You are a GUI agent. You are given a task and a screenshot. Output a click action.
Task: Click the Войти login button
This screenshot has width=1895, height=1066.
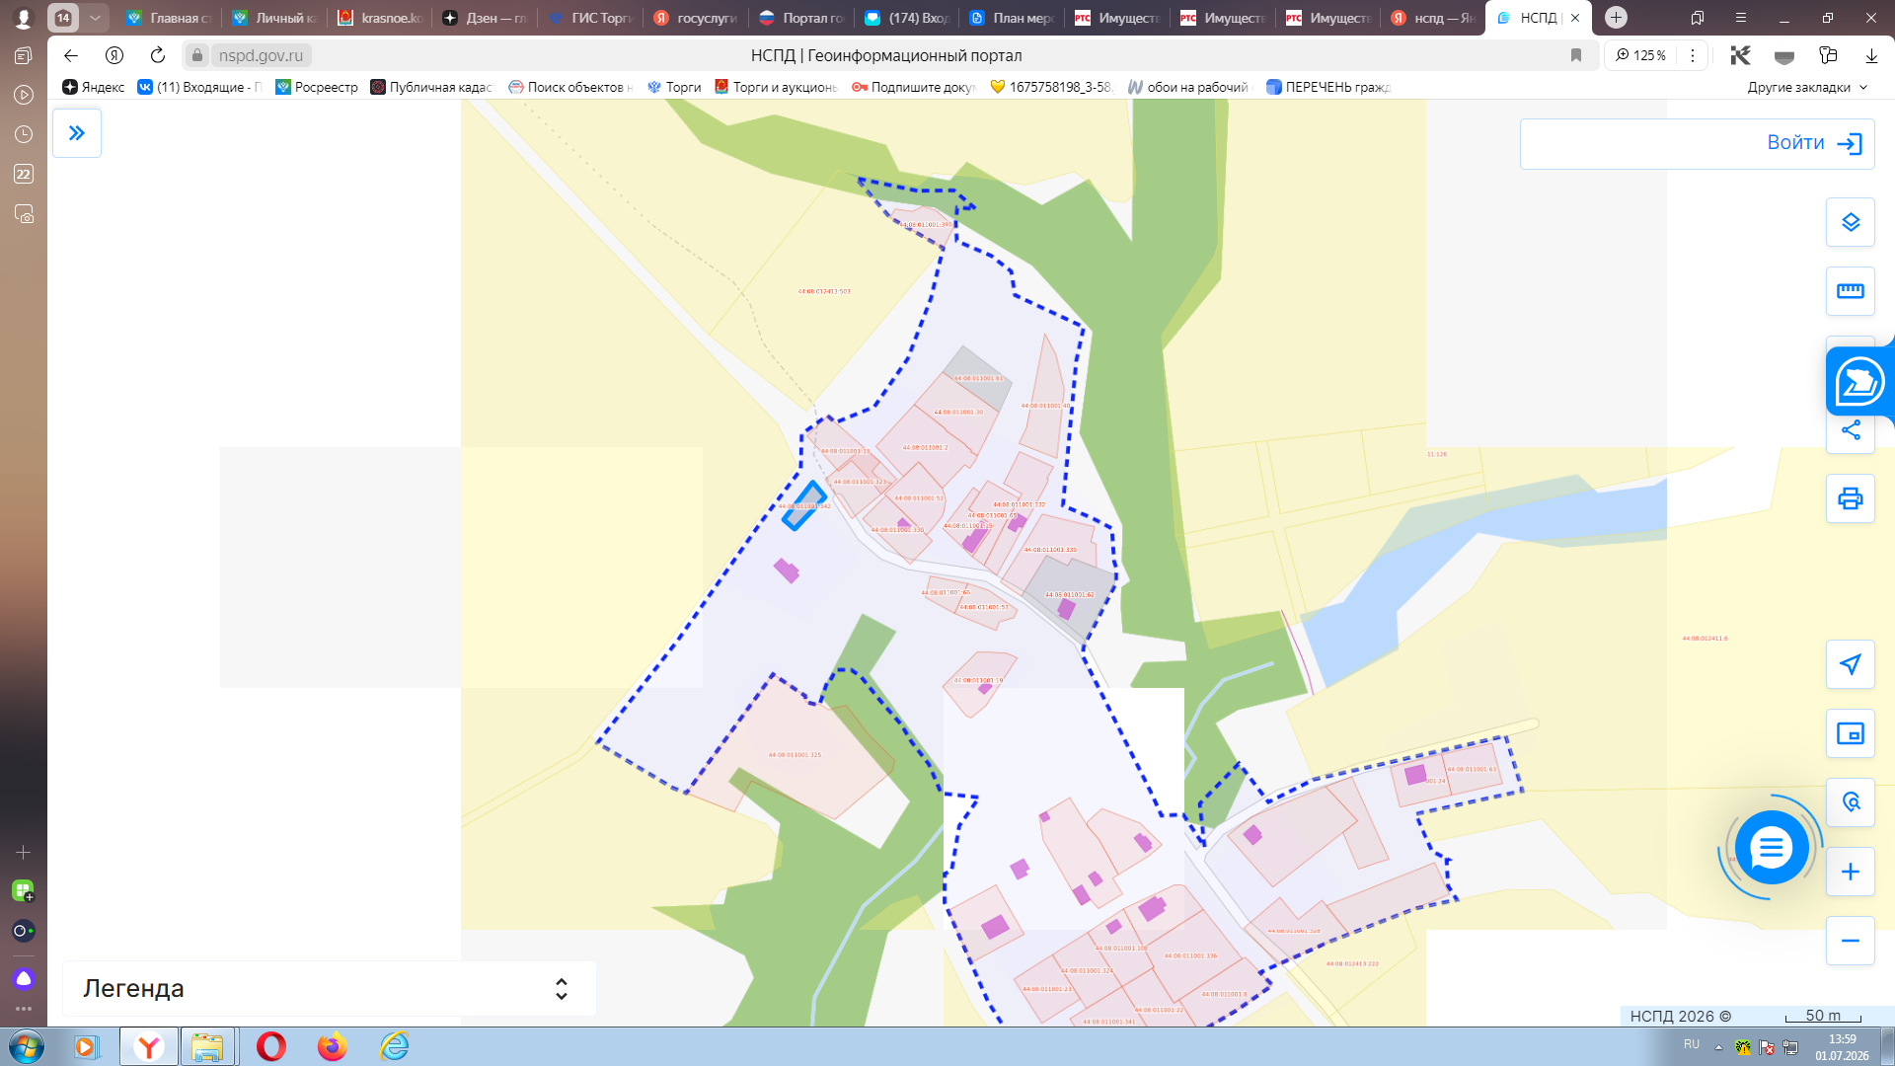click(1697, 143)
